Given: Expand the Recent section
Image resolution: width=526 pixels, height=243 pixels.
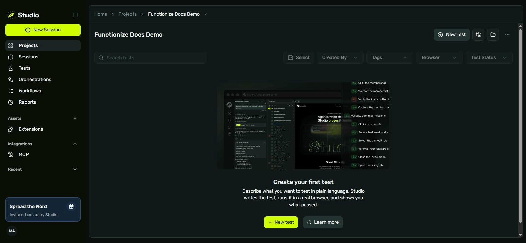Looking at the screenshot, I should tap(75, 169).
